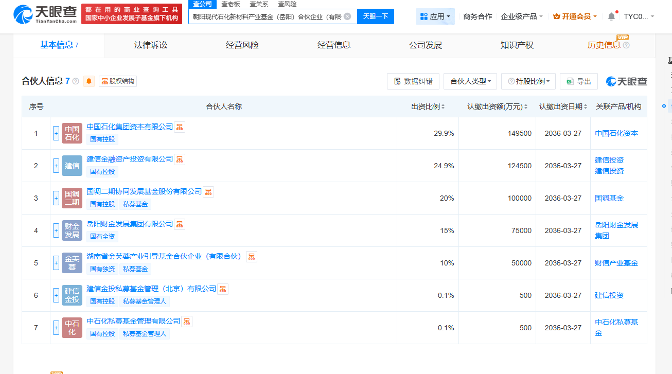Click the 天眼查 logo in header
672x374 pixels.
pos(45,14)
